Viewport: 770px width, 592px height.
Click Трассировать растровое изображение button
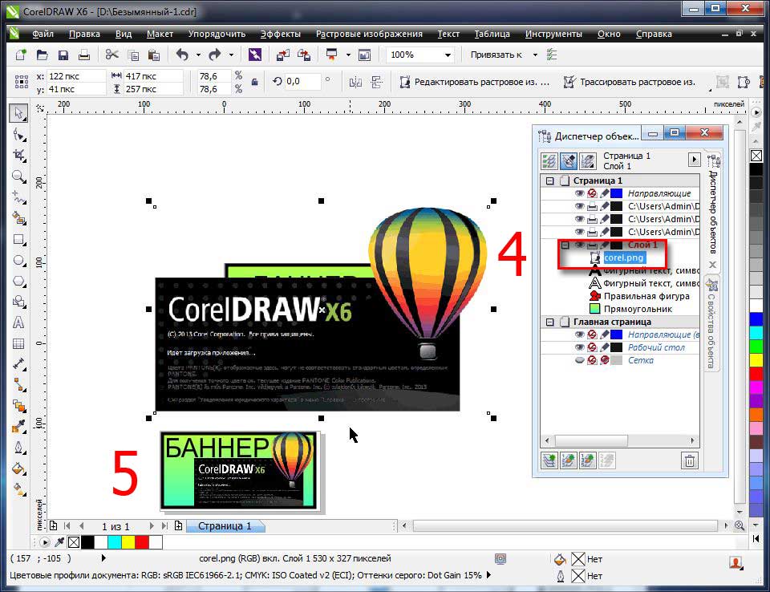(x=630, y=82)
